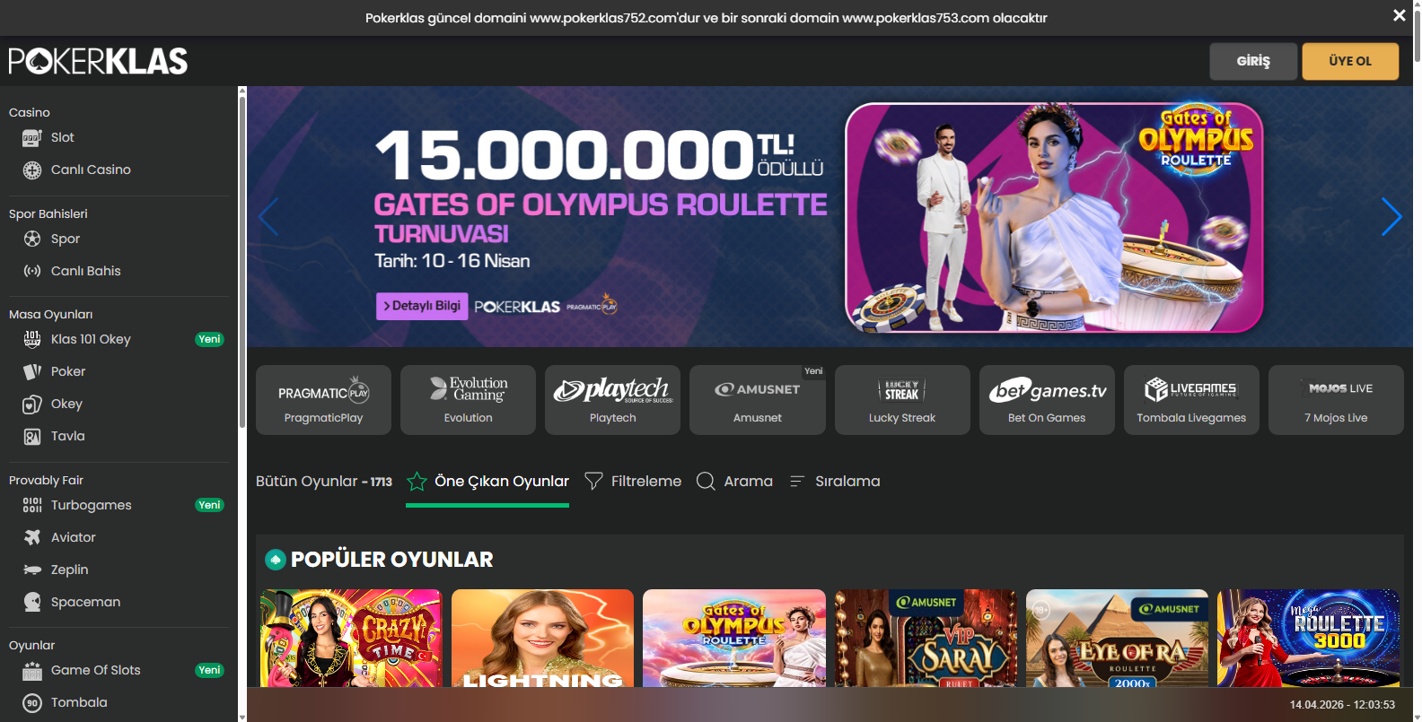Select the Lucky Streak provider tile

(902, 400)
